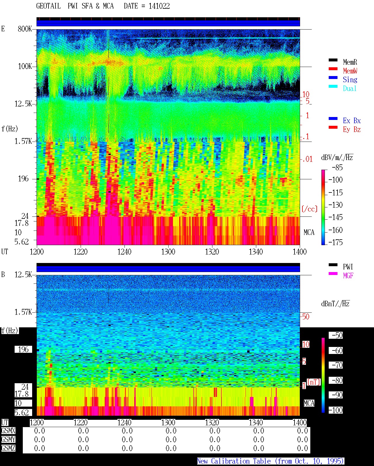Click the 1300 tick on E panel time axis

click(168, 252)
